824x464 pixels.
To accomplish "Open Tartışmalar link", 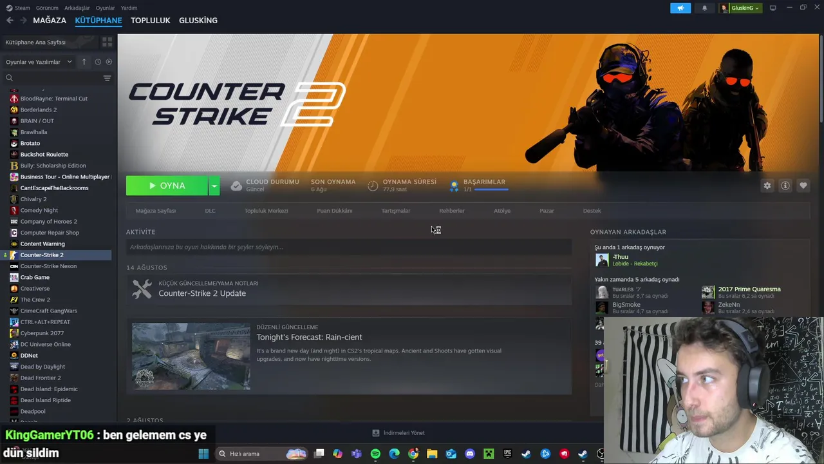I will (395, 211).
